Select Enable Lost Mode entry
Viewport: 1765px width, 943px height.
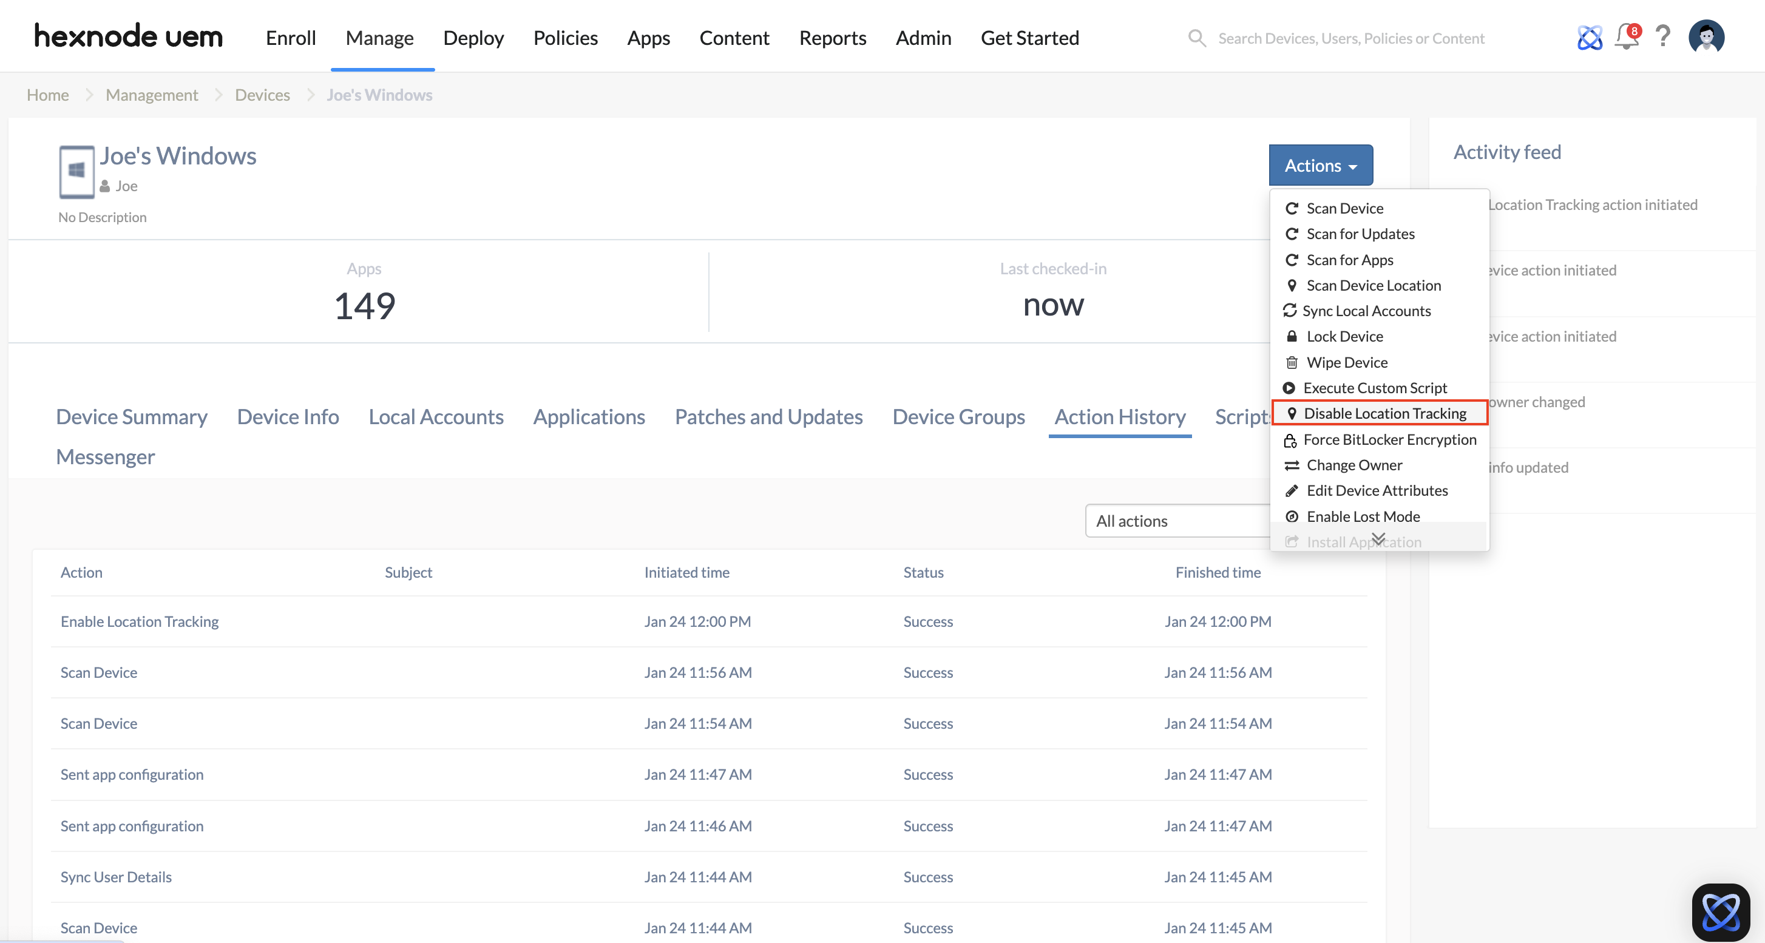click(1363, 516)
